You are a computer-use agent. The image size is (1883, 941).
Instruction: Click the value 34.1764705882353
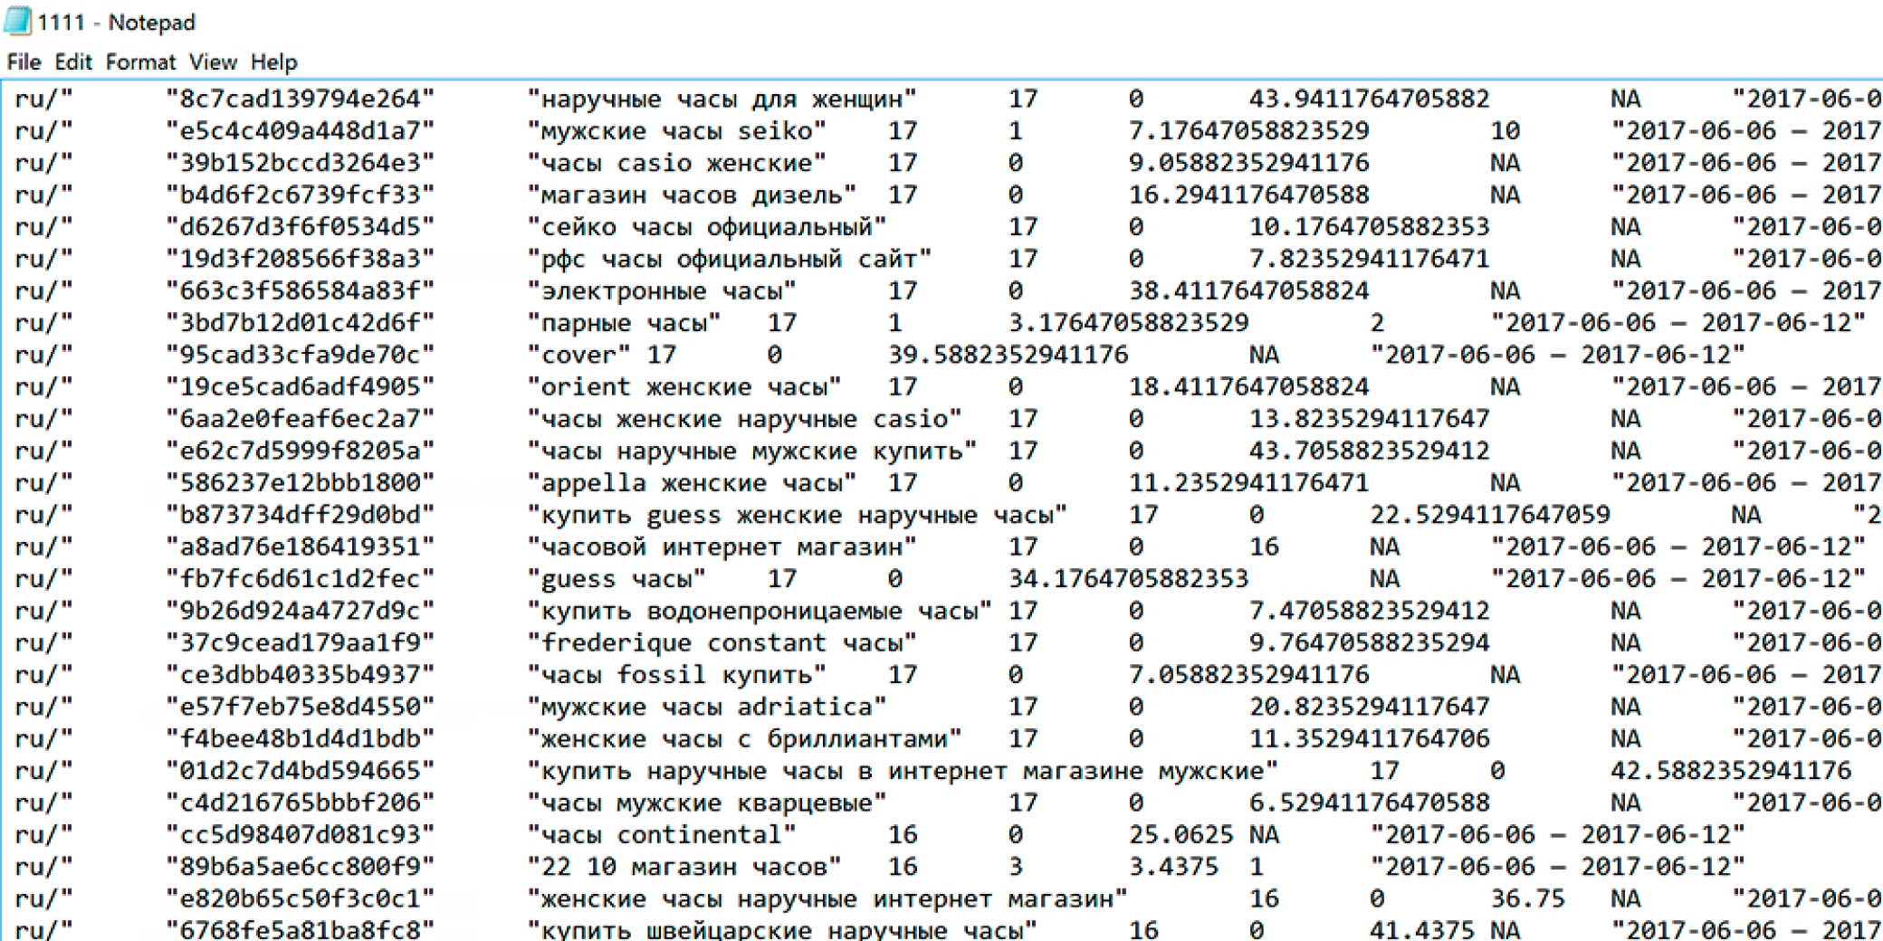[1129, 578]
